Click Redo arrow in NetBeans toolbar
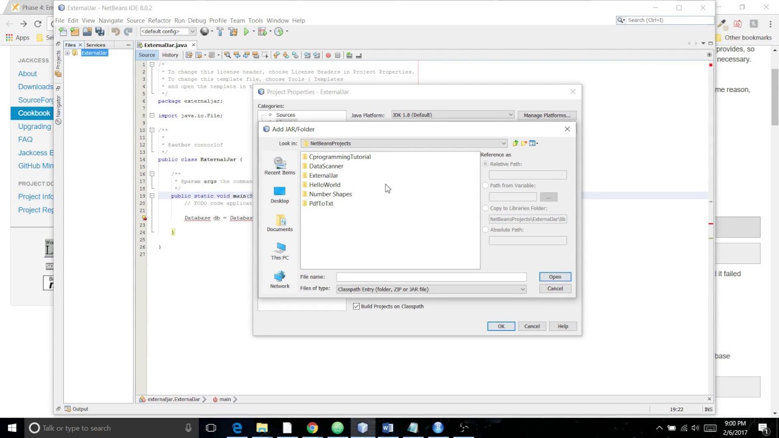This screenshot has width=779, height=438. click(x=128, y=32)
